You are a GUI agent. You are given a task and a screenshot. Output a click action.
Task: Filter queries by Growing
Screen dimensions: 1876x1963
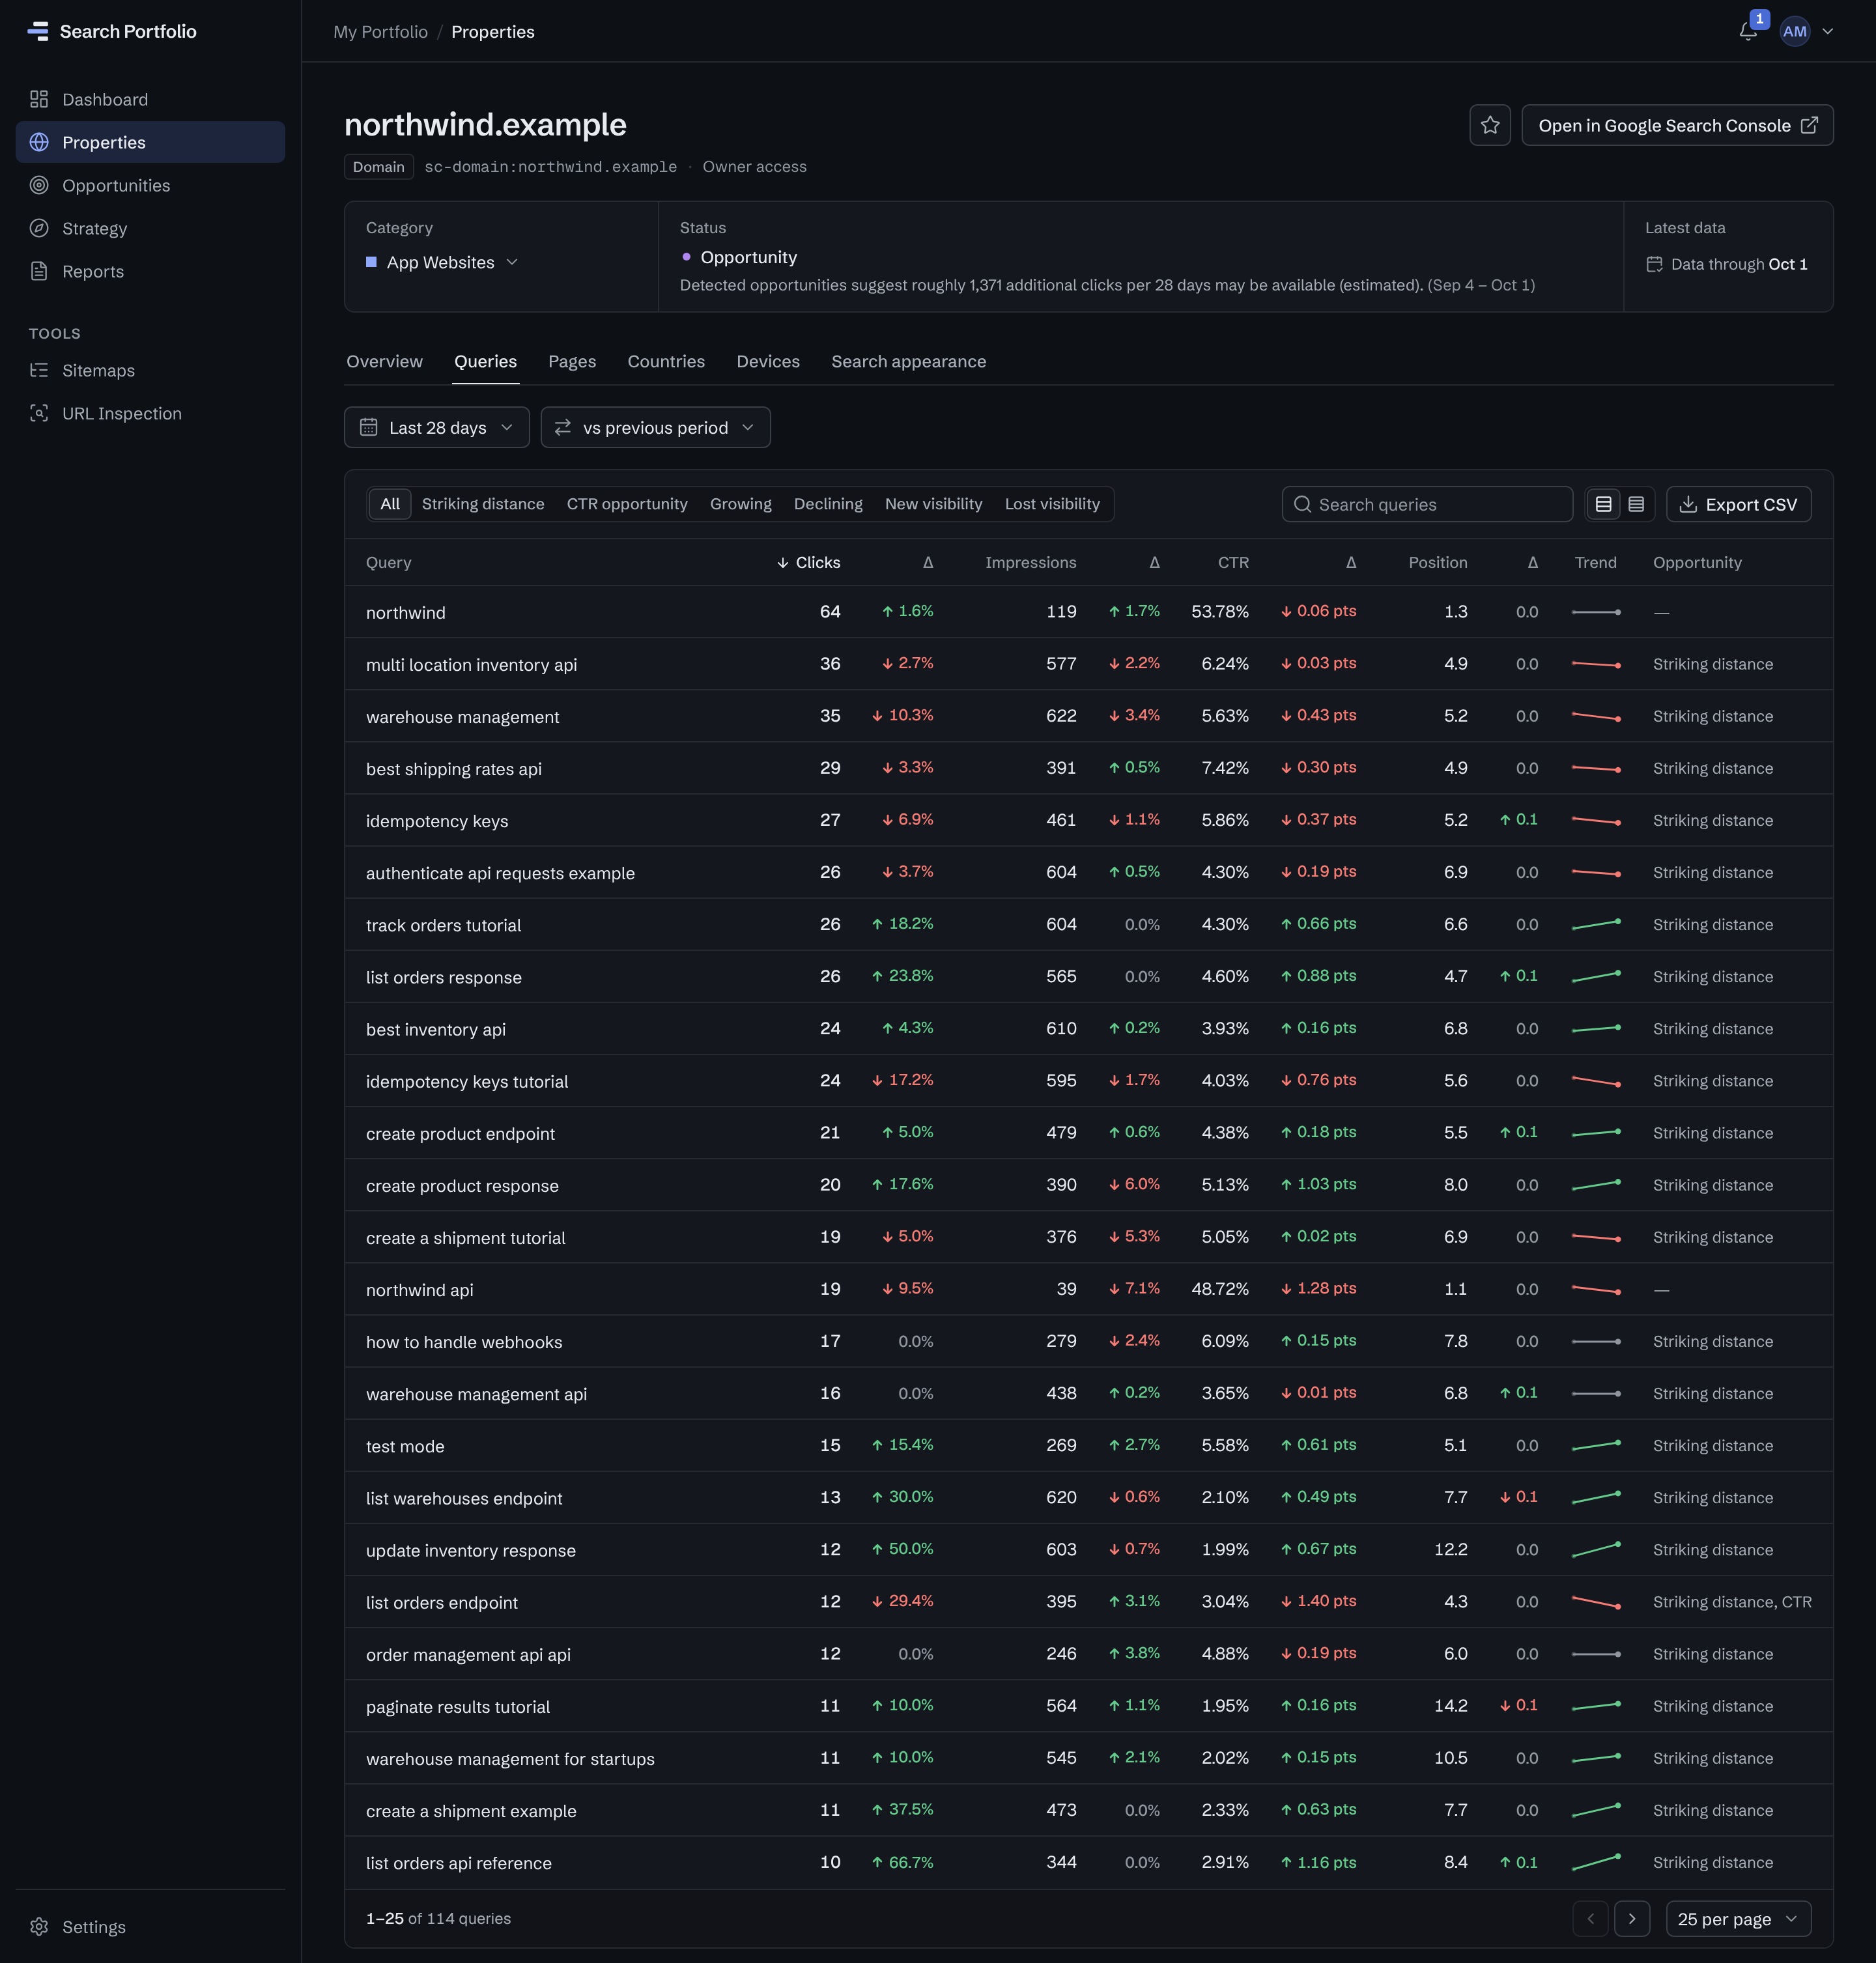(x=741, y=504)
